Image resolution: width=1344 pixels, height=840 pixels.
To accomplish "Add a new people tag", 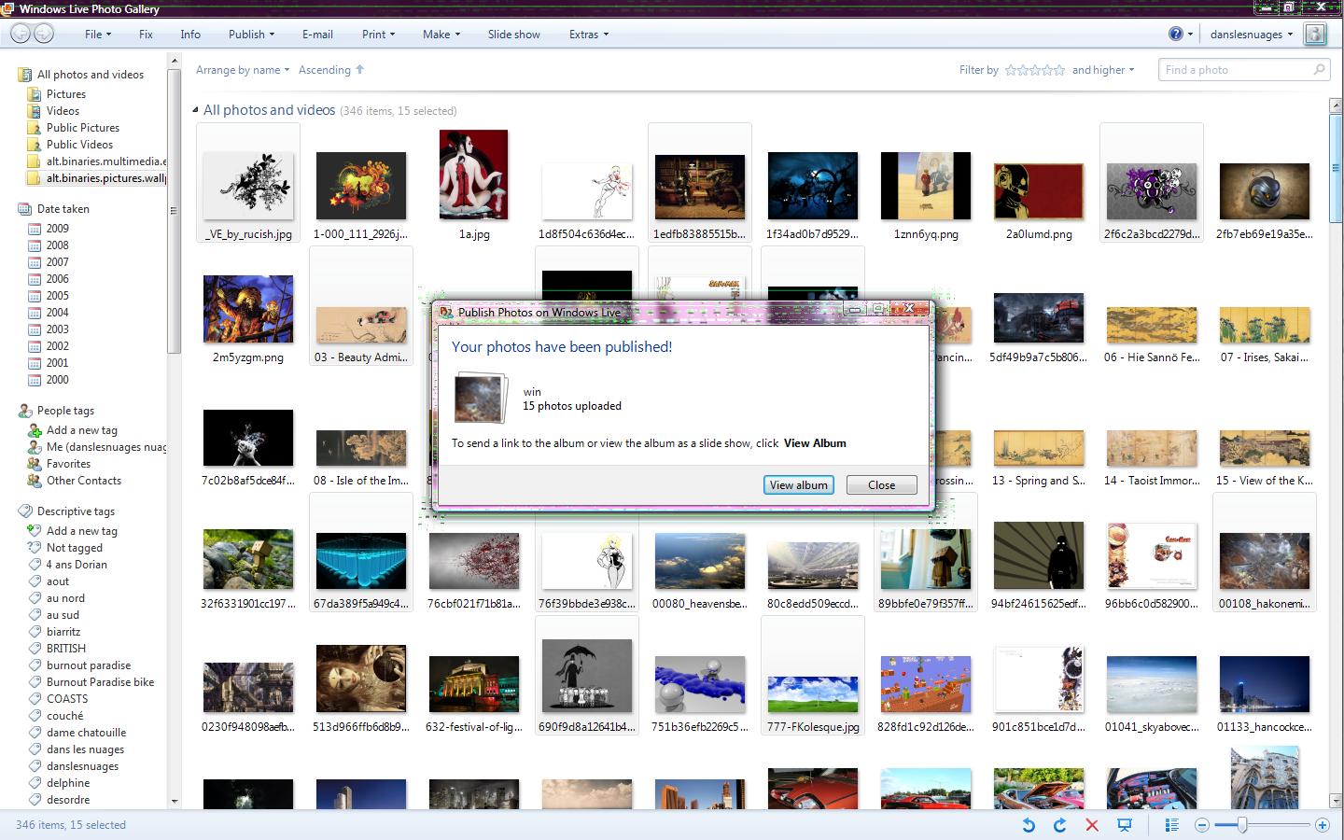I will tap(82, 430).
